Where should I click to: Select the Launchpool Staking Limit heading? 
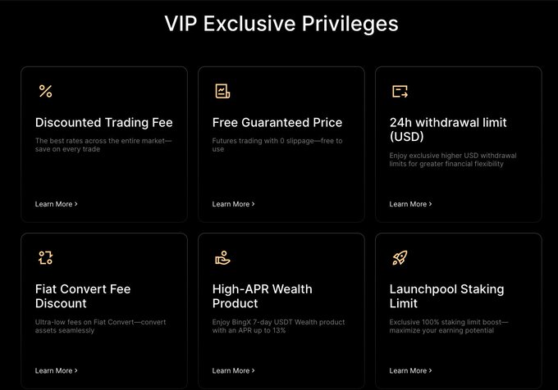click(x=446, y=296)
